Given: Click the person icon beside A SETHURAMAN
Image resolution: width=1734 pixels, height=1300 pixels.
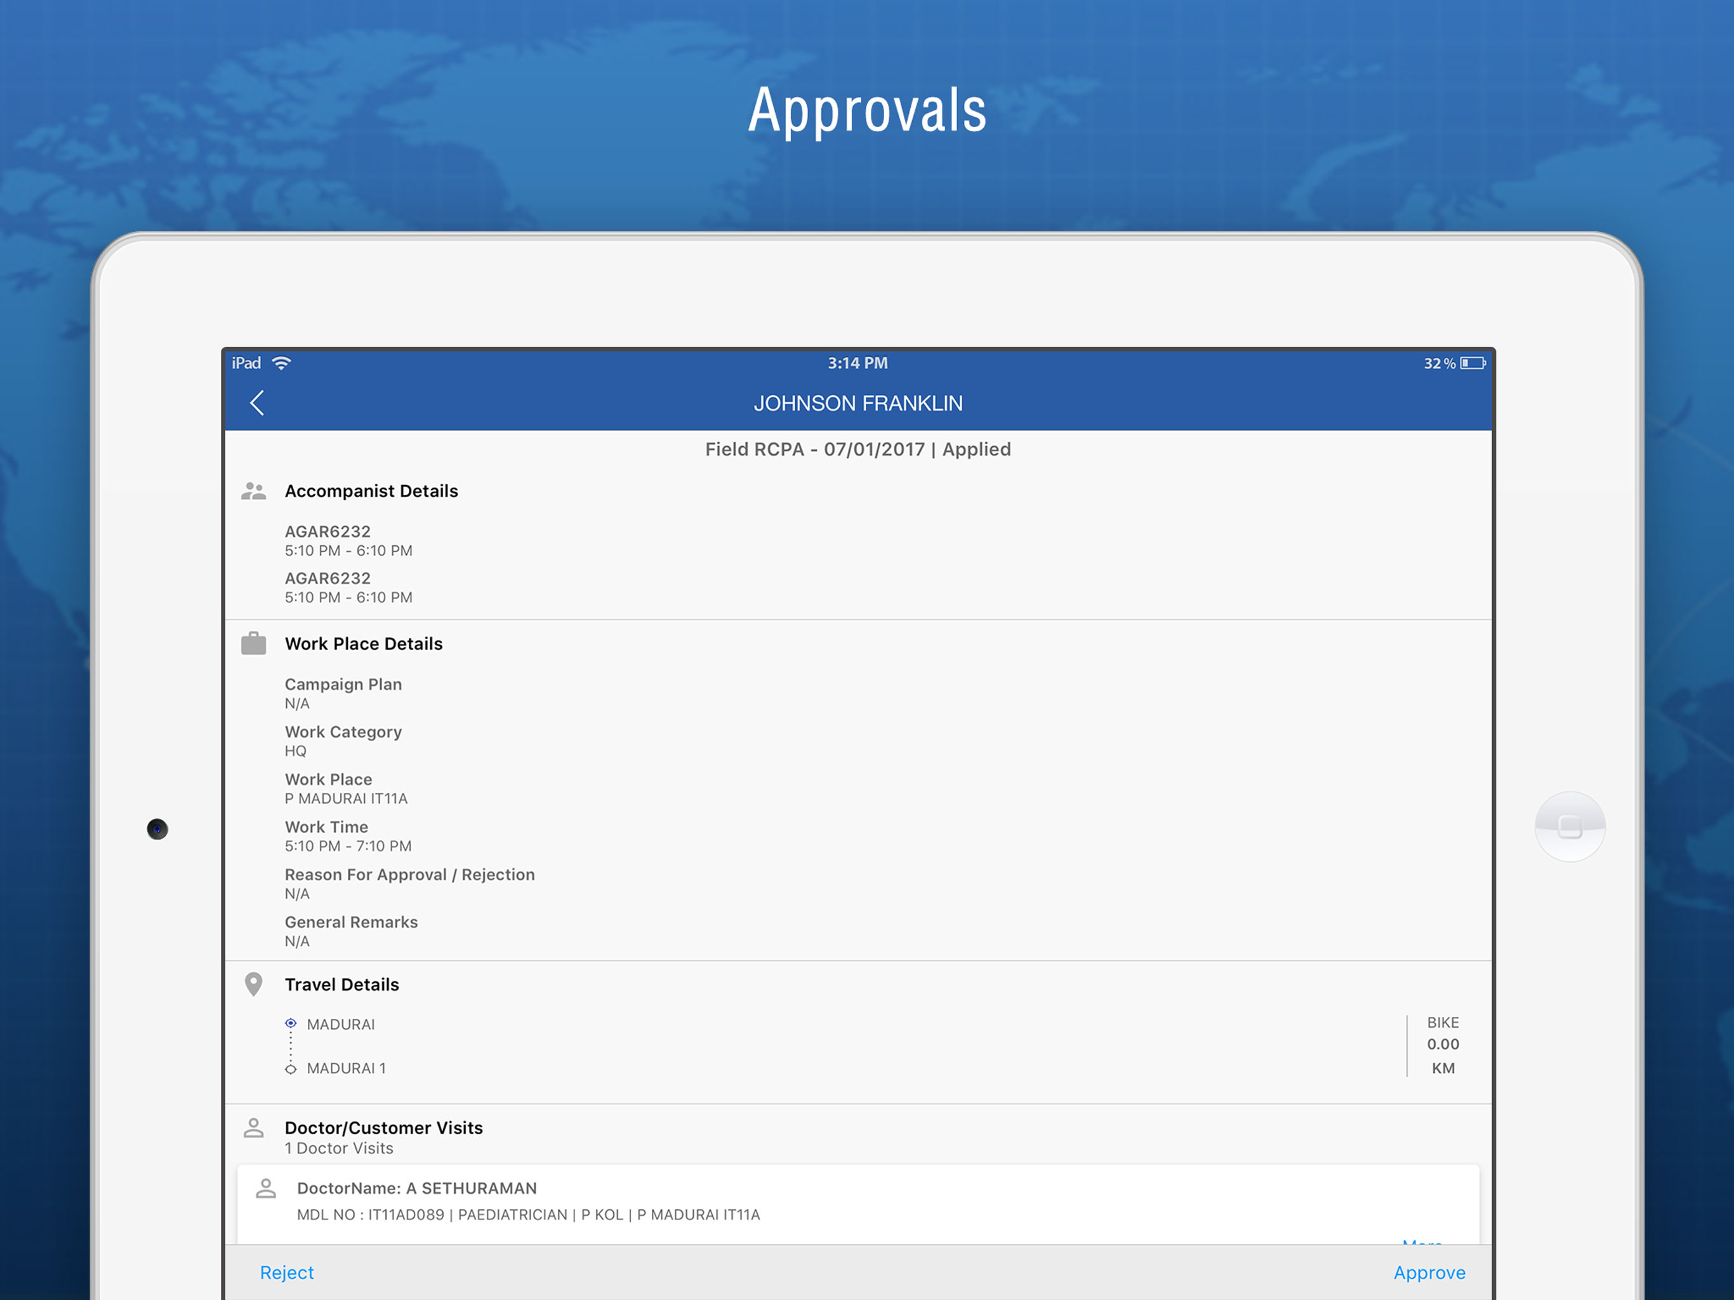Looking at the screenshot, I should pos(266,1189).
